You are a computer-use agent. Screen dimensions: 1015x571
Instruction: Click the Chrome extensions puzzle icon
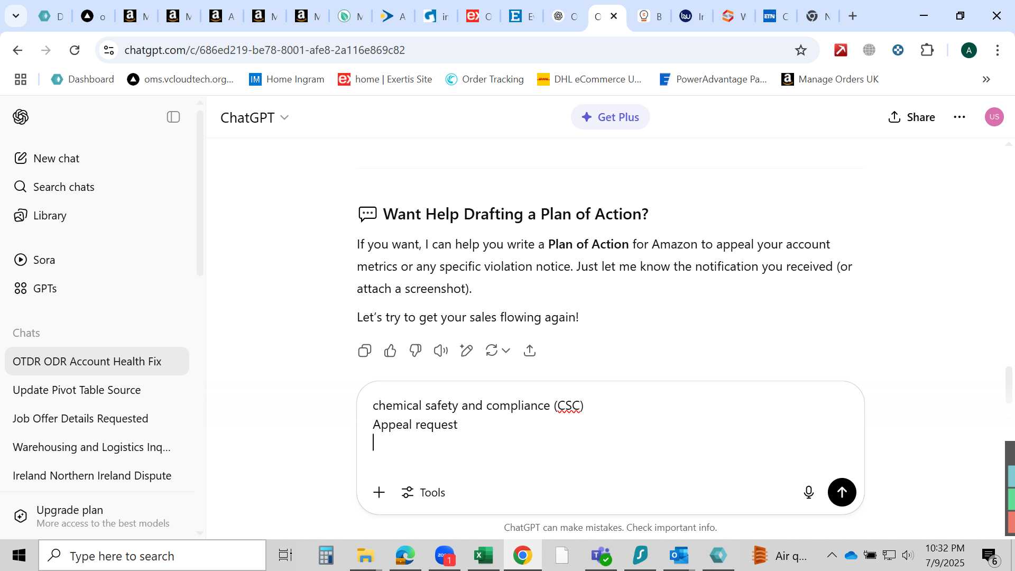(x=927, y=50)
